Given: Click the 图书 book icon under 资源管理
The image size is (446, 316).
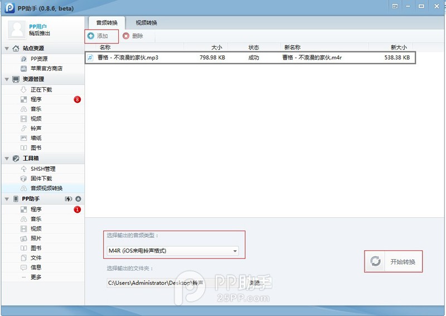Looking at the screenshot, I should point(23,148).
